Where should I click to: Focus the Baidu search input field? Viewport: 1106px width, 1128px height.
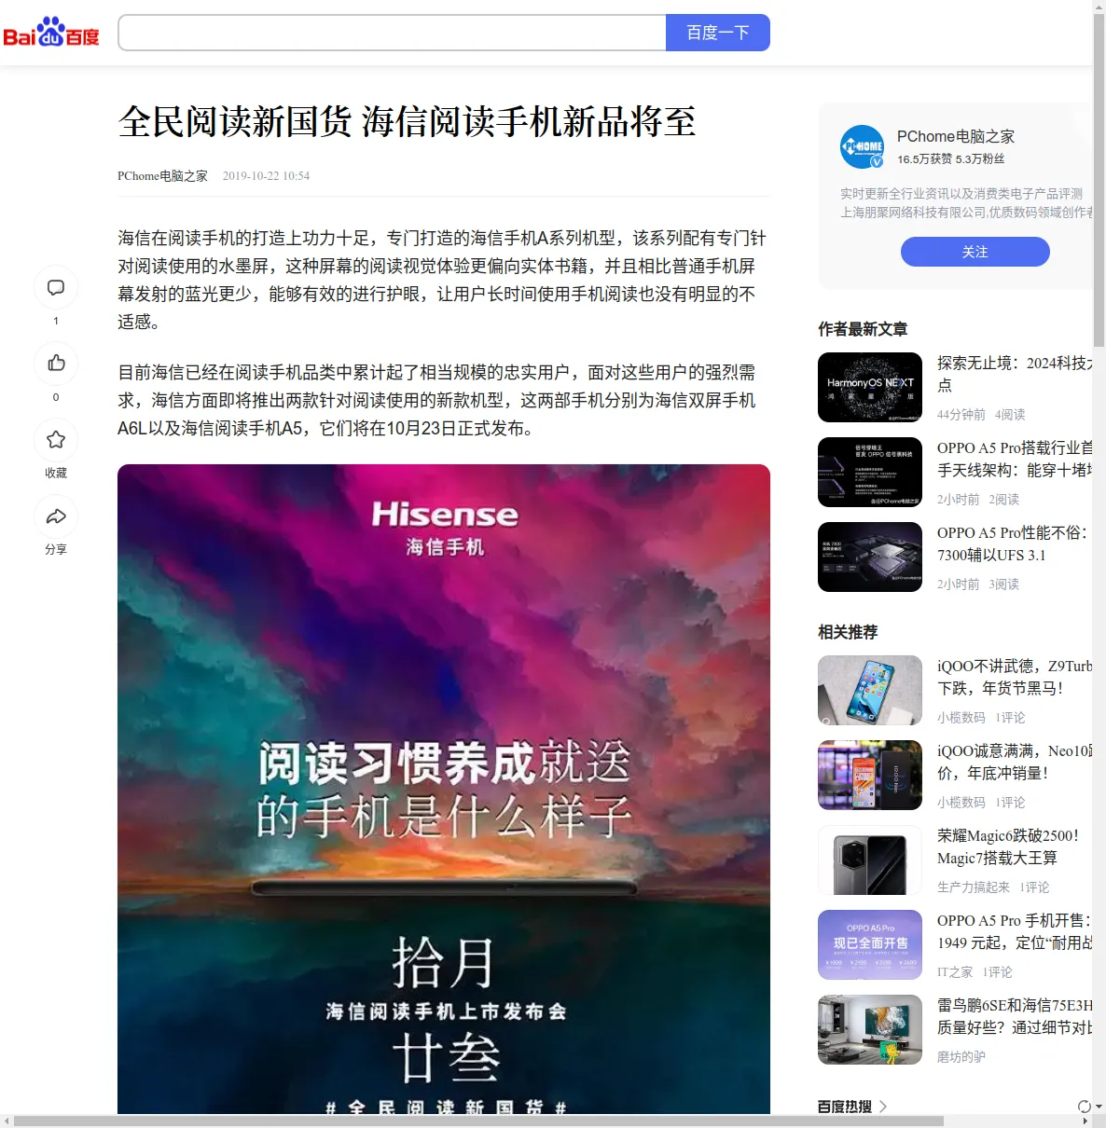pyautogui.click(x=392, y=33)
